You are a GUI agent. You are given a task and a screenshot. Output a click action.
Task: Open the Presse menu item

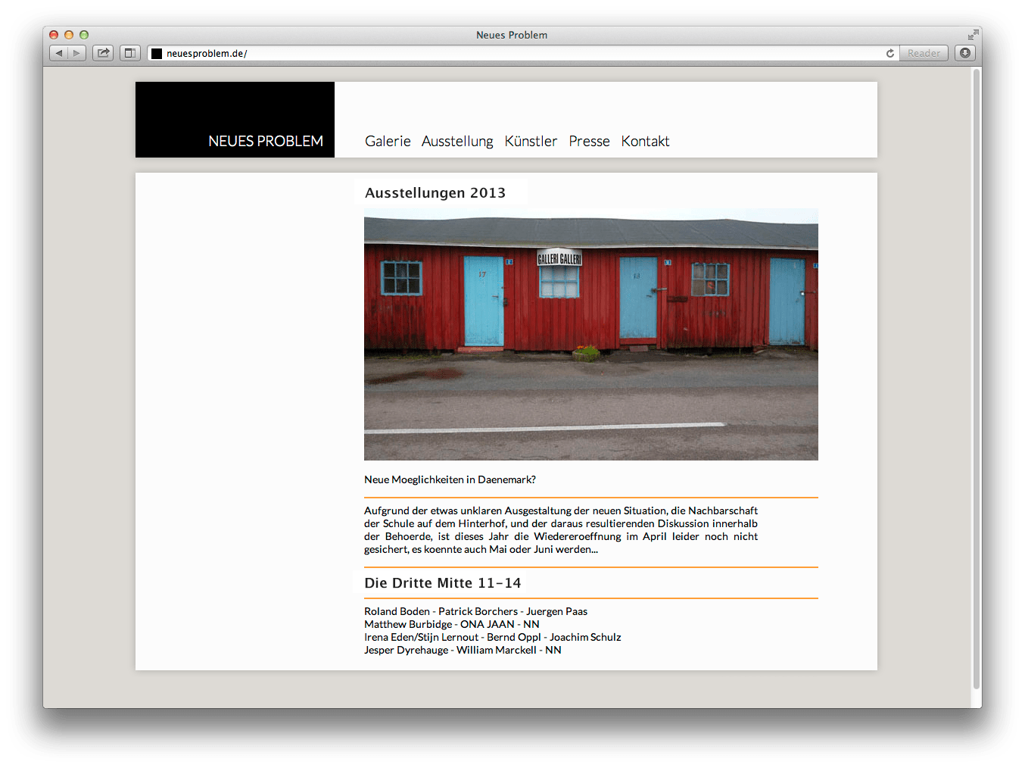click(x=589, y=141)
